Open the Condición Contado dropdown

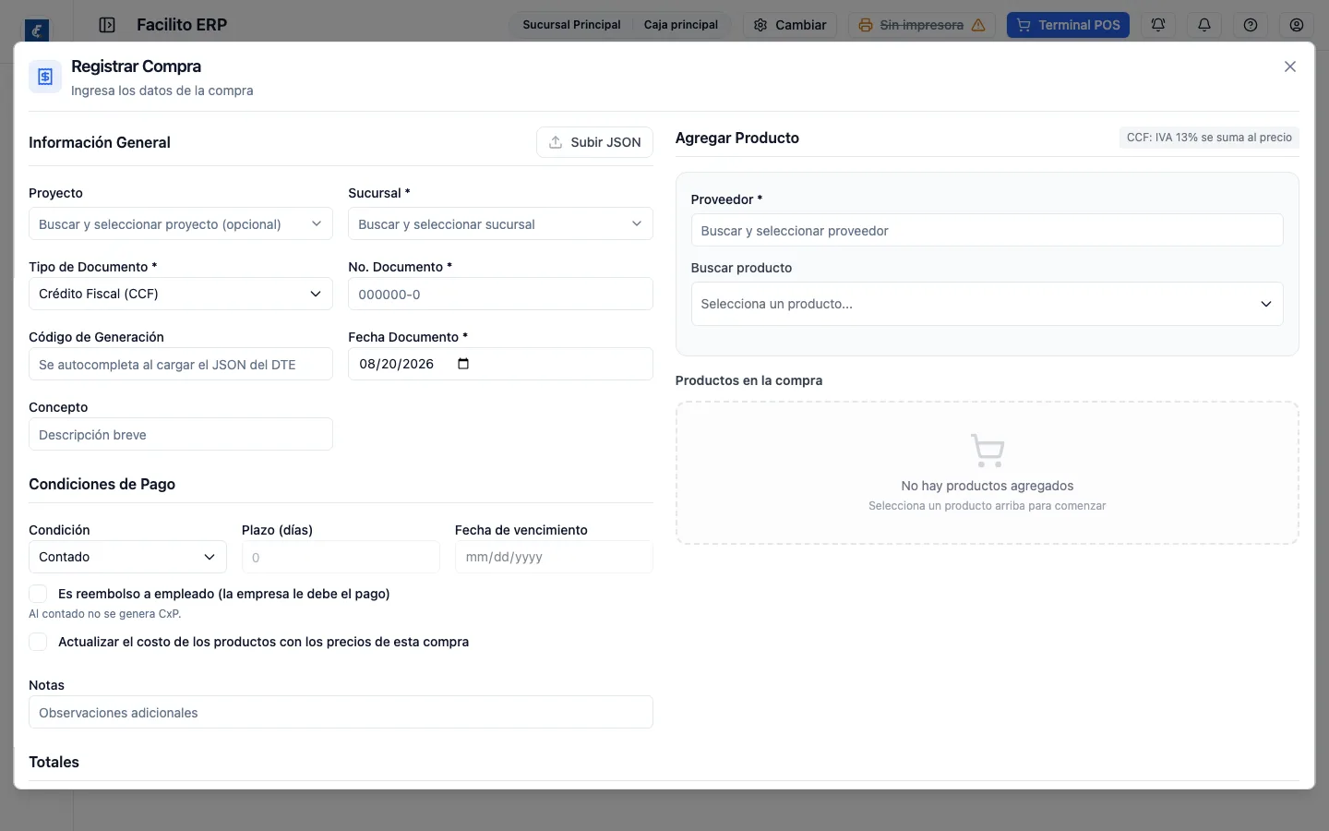[x=127, y=557]
